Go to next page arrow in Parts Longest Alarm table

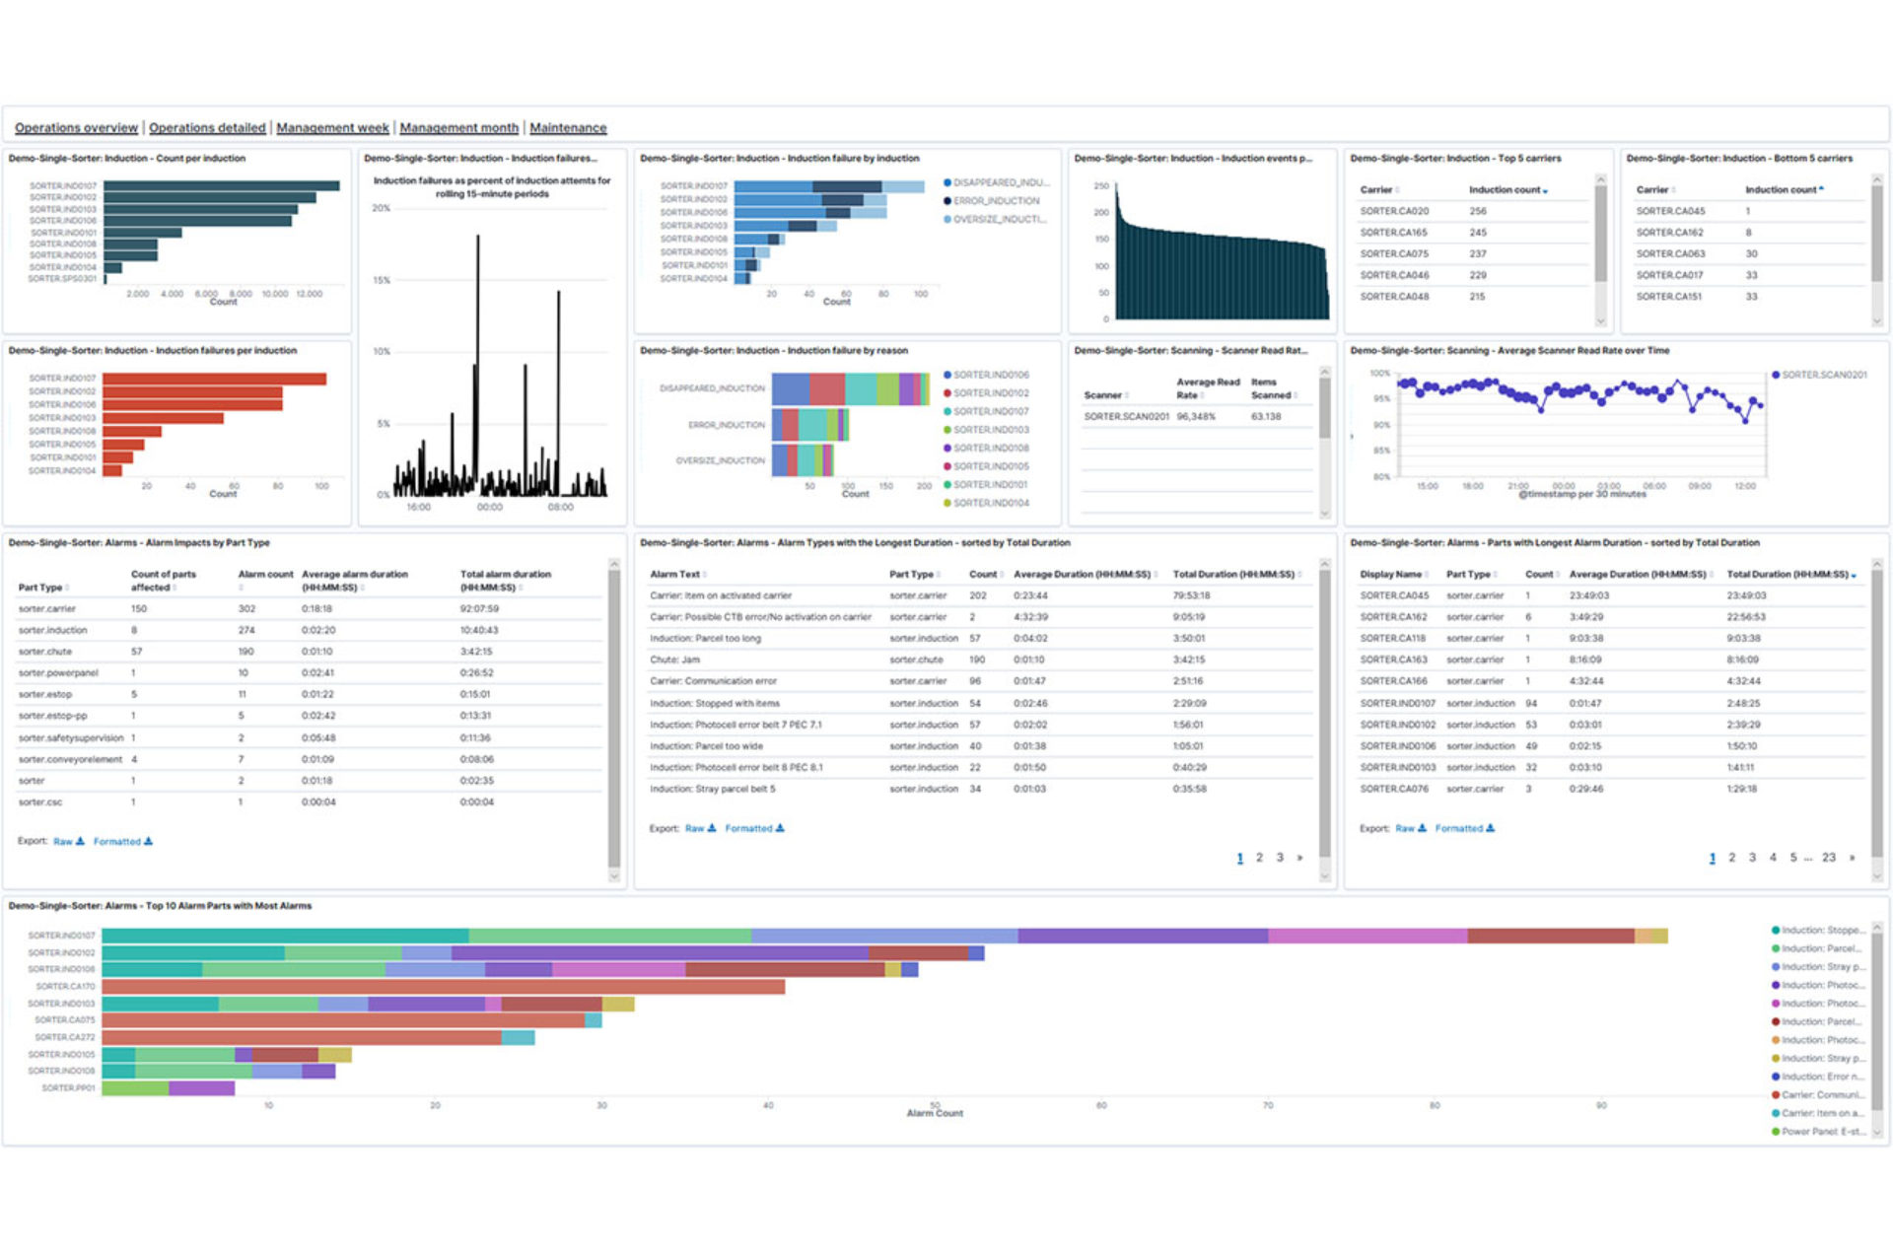1852,858
